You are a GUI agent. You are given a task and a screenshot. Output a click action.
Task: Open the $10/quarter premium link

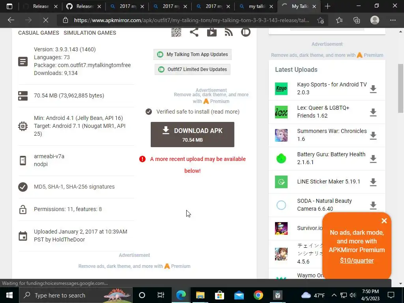click(x=357, y=260)
